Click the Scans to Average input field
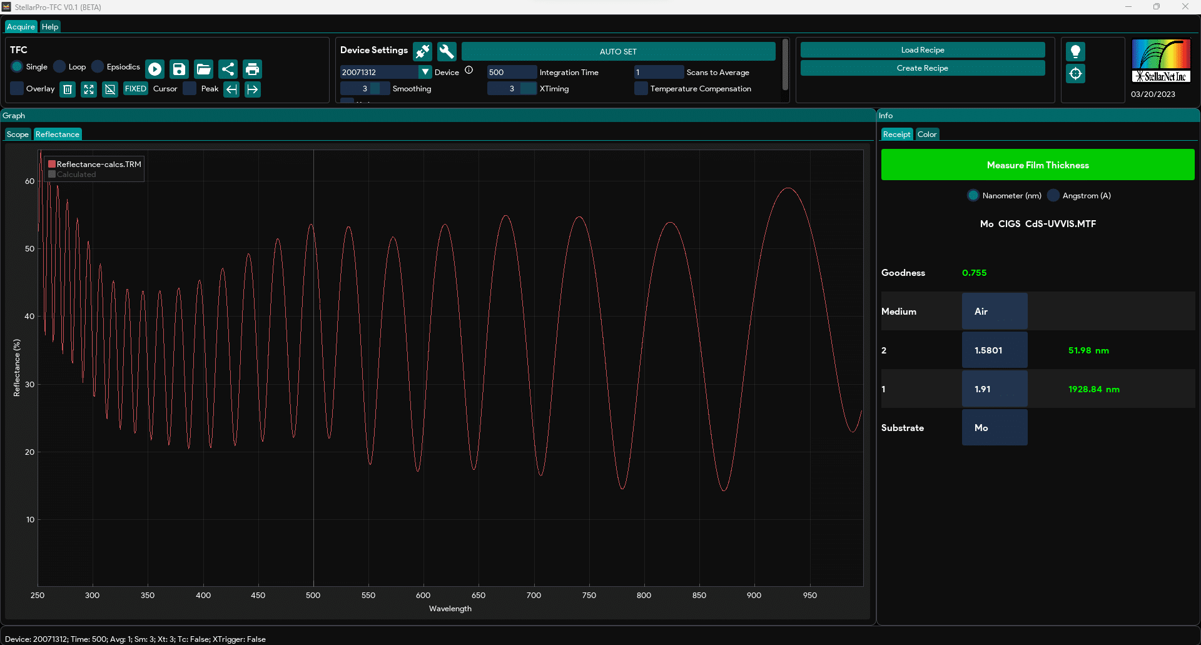Screen dimensions: 1201x645 [659, 72]
